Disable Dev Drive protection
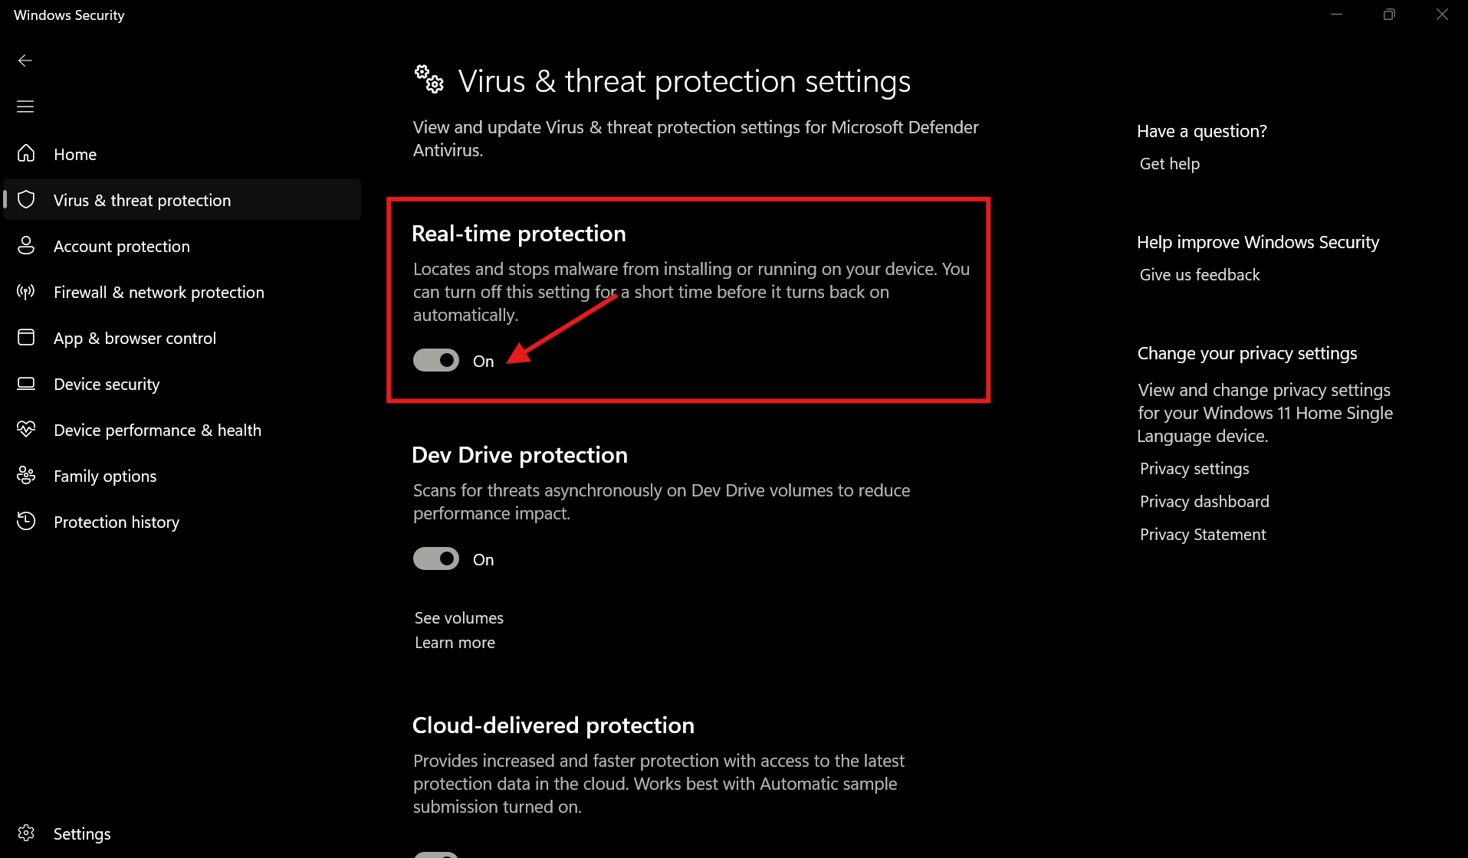Screen dimensions: 1468x858 coord(435,558)
